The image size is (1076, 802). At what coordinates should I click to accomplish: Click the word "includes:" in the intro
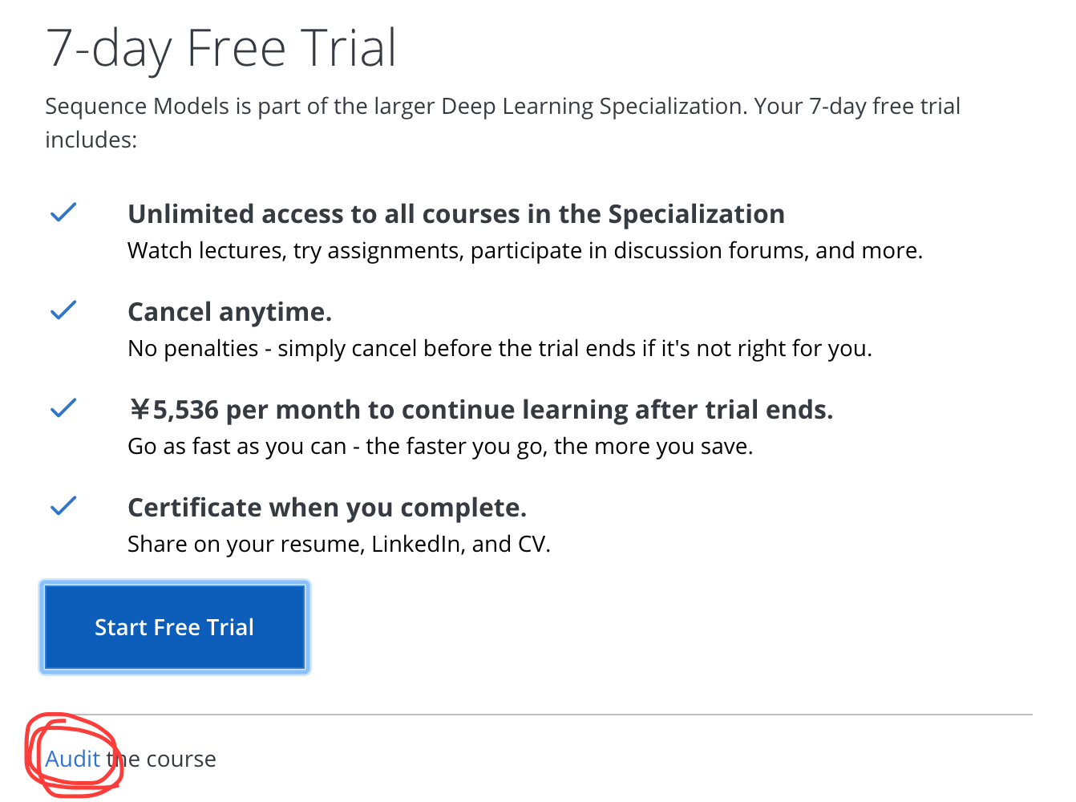[91, 140]
